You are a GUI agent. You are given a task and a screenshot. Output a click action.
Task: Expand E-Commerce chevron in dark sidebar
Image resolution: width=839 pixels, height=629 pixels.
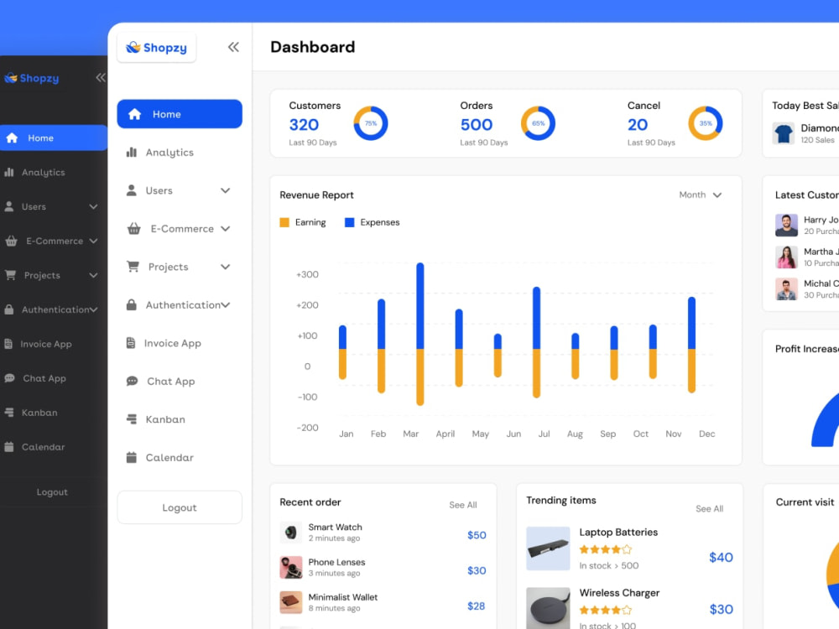tap(94, 241)
